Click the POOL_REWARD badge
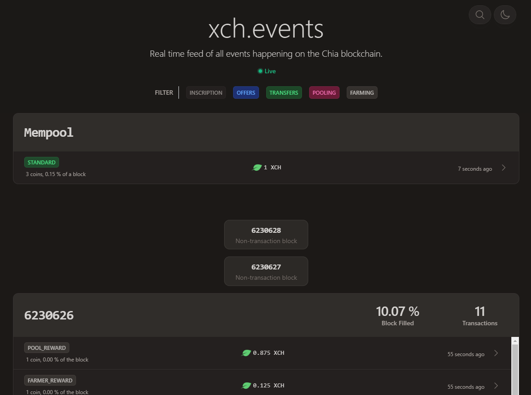 tap(47, 348)
